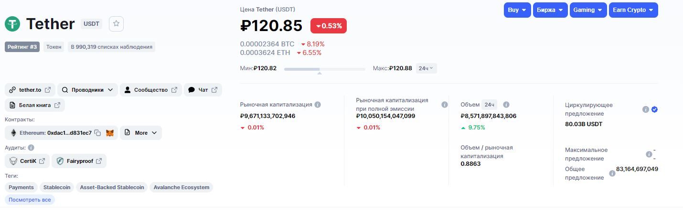The width and height of the screenshot is (683, 214).
Task: Click info icon for fully diluted market cap
Action: 445,105
